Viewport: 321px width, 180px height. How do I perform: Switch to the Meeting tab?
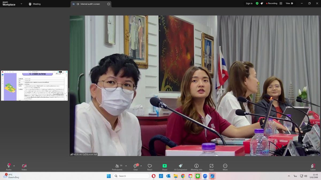pyautogui.click(x=35, y=4)
